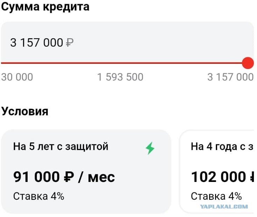Click the 30 000 minimum amount label
This screenshot has width=257, height=217.
pyautogui.click(x=17, y=77)
